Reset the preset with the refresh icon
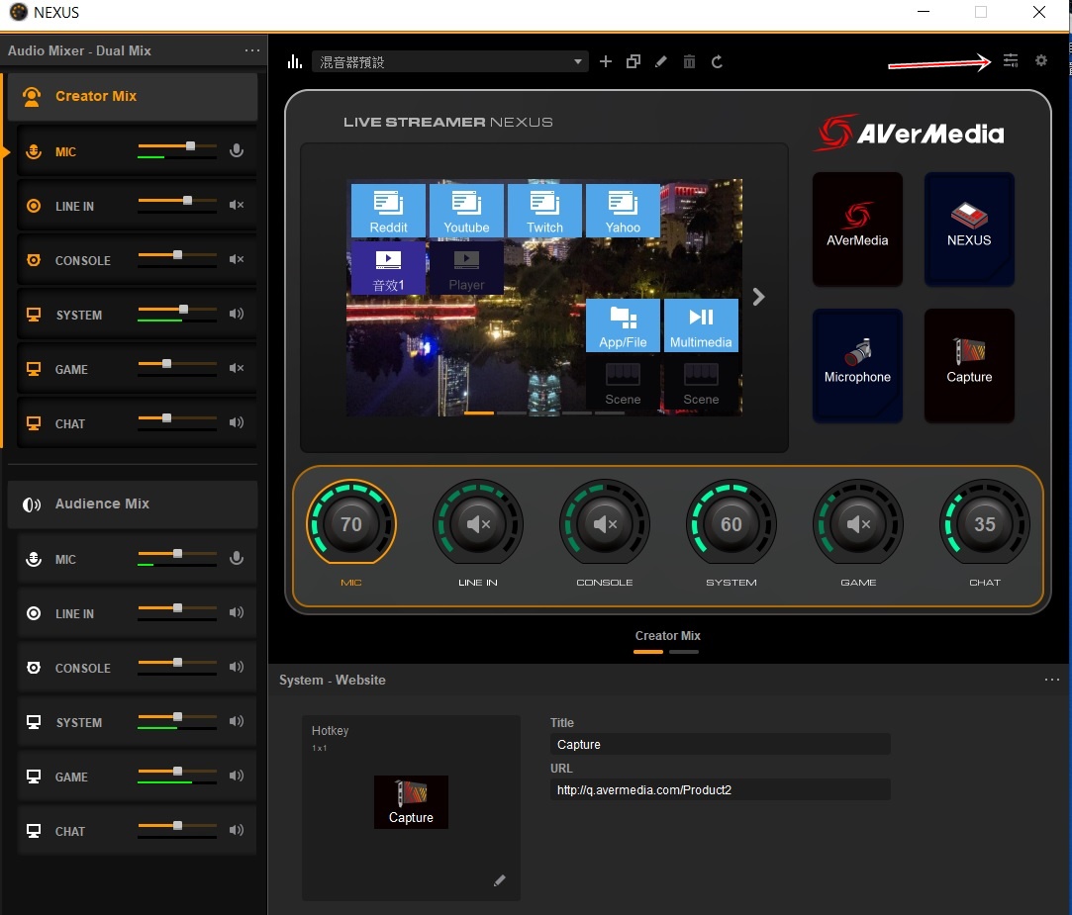 click(x=718, y=62)
